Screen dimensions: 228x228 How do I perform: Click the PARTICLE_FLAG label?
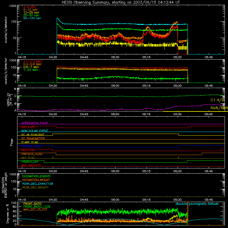[32, 154]
